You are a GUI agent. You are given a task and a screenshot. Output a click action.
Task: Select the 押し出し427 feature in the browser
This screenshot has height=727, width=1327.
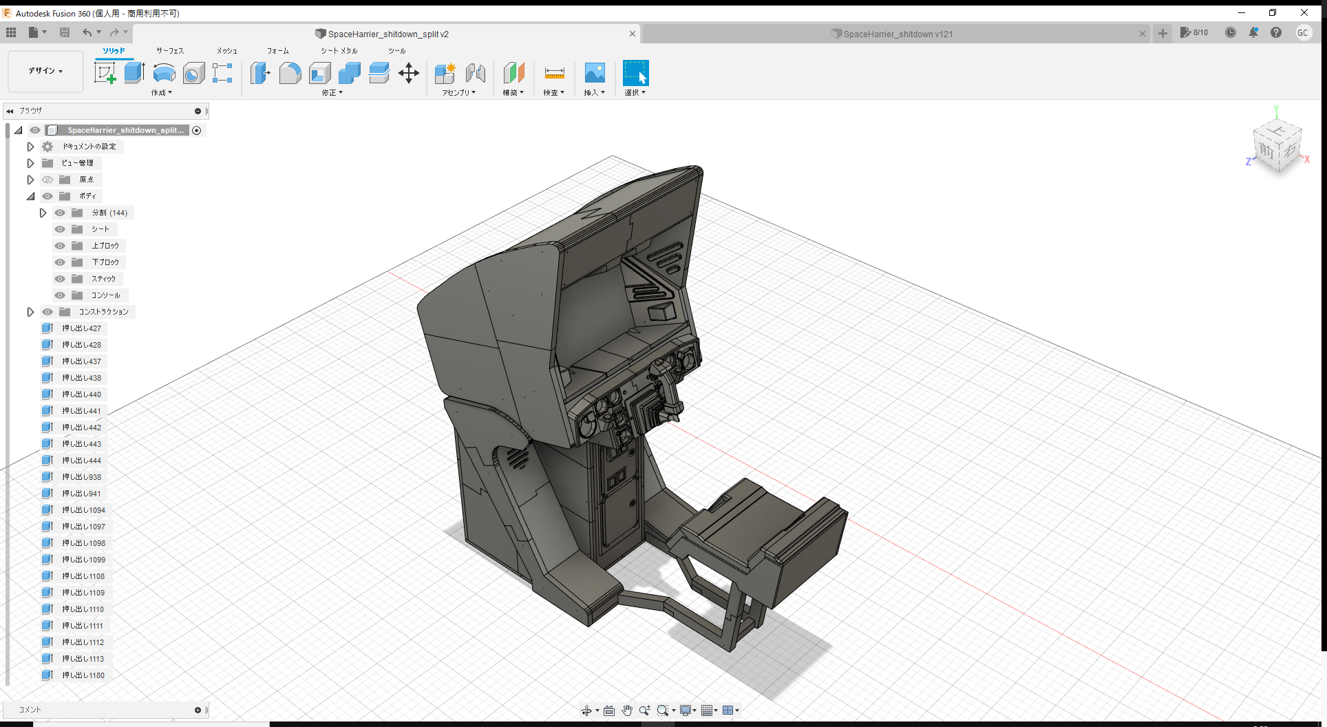tap(81, 328)
